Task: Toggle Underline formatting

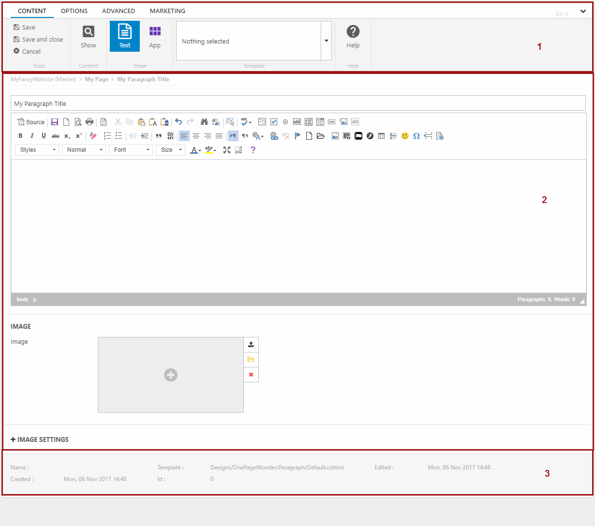Action: coord(44,136)
